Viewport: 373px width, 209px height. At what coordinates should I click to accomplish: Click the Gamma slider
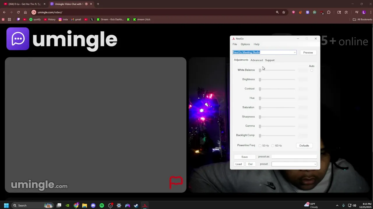click(277, 126)
